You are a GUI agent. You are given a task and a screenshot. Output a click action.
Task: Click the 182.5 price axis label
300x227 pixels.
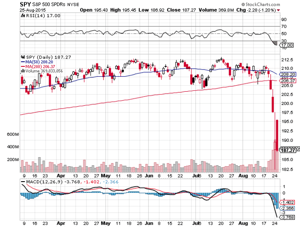click(x=287, y=169)
